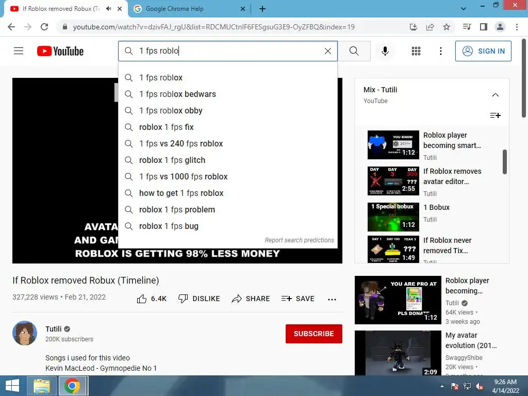
Task: Choose suggestion '1 fps vs 1000 fps roblox'
Action: click(228, 177)
